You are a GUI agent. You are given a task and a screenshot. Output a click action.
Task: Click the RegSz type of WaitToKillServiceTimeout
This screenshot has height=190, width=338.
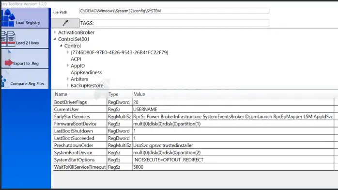click(x=114, y=167)
